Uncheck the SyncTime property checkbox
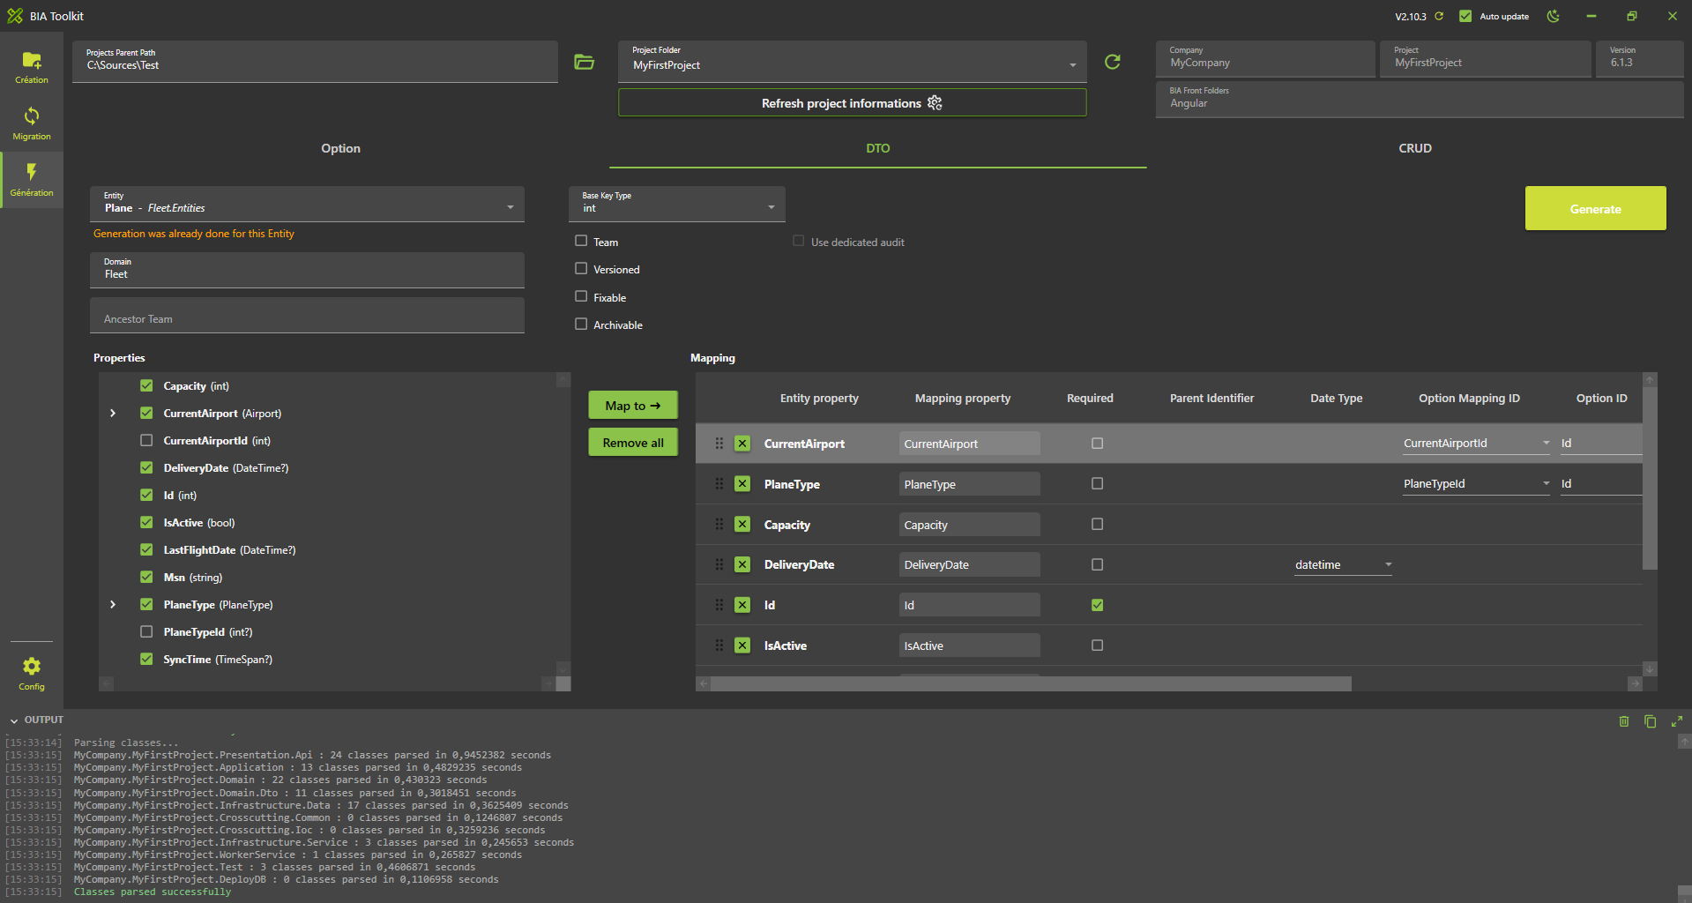Viewport: 1692px width, 903px height. click(146, 659)
